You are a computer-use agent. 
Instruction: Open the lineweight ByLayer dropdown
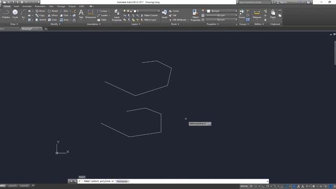click(222, 15)
